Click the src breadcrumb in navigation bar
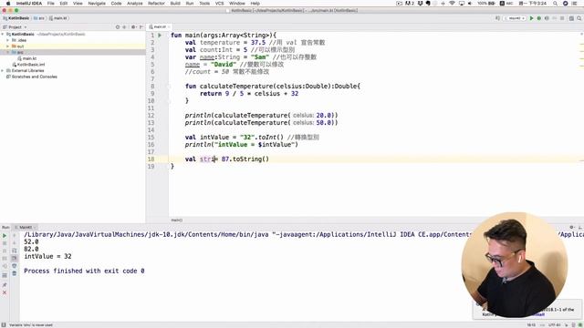Viewport: 584px width, 328px height. pyautogui.click(x=39, y=18)
